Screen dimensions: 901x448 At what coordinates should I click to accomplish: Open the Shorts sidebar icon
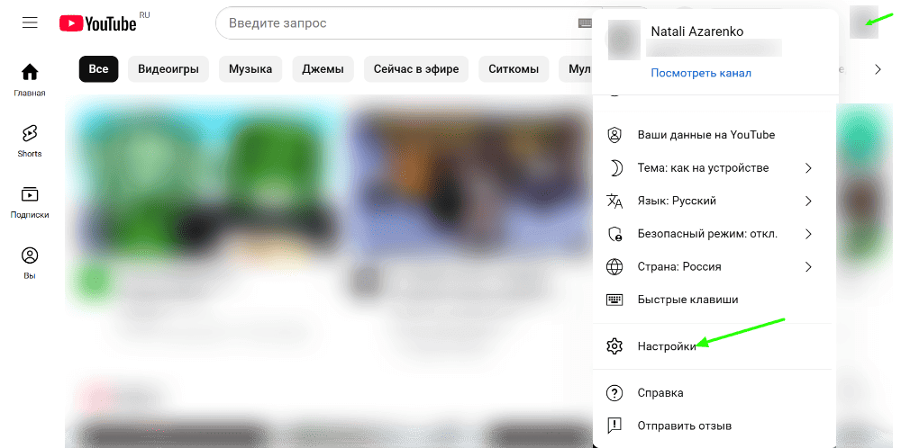(x=30, y=133)
